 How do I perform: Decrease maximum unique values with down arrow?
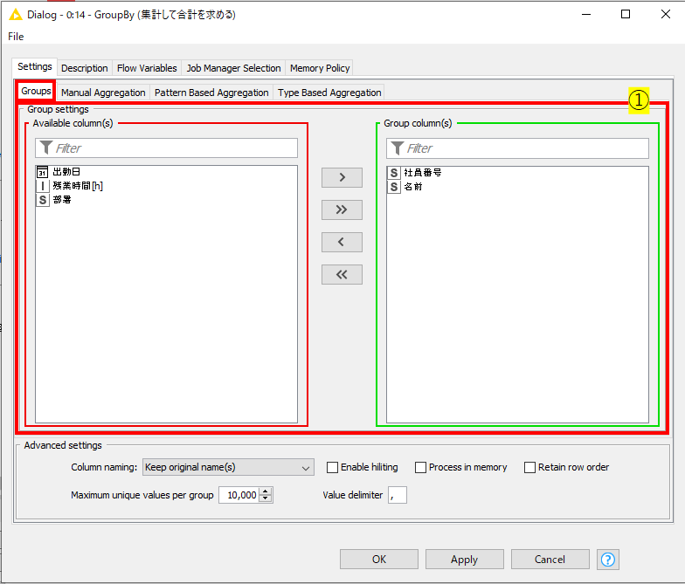[x=266, y=498]
